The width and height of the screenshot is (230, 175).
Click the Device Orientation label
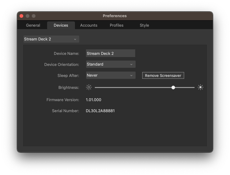(x=61, y=64)
